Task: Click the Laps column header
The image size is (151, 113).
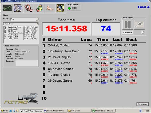Action: tap(86, 40)
